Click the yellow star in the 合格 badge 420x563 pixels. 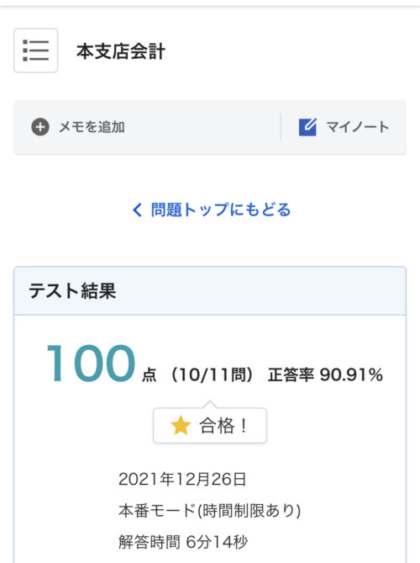coord(181,426)
